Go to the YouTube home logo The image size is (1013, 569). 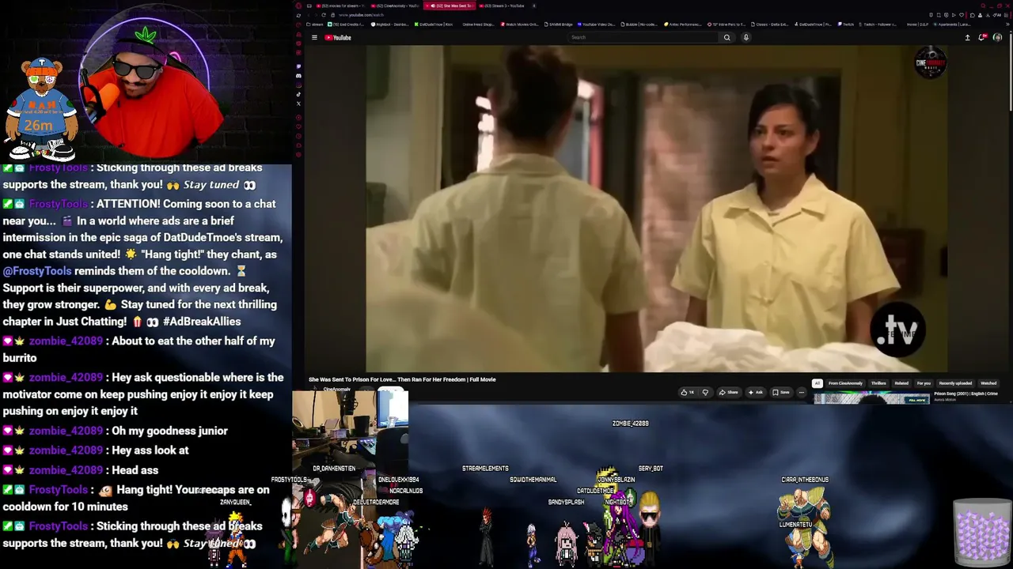pos(338,37)
